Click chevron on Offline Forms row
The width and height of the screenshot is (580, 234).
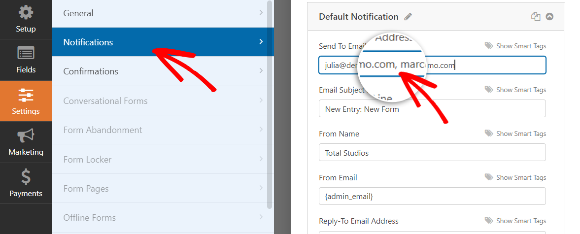[261, 217]
